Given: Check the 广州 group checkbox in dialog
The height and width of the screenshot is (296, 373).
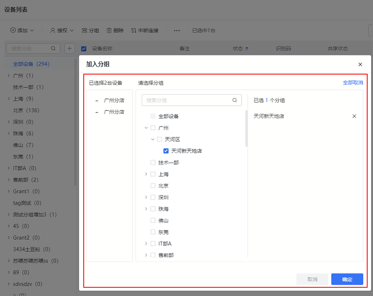Looking at the screenshot, I should [153, 128].
